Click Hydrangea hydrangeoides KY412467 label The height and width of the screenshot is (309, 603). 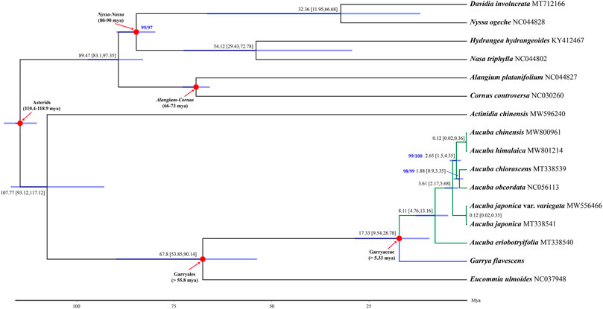(x=527, y=40)
